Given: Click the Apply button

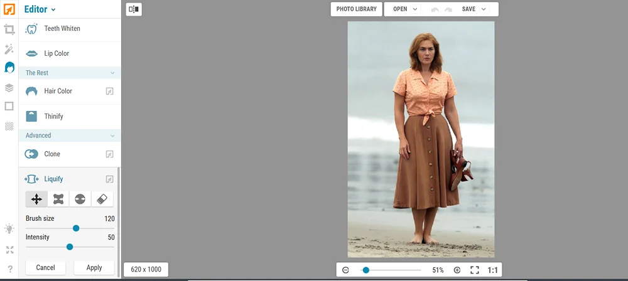Looking at the screenshot, I should tap(94, 267).
